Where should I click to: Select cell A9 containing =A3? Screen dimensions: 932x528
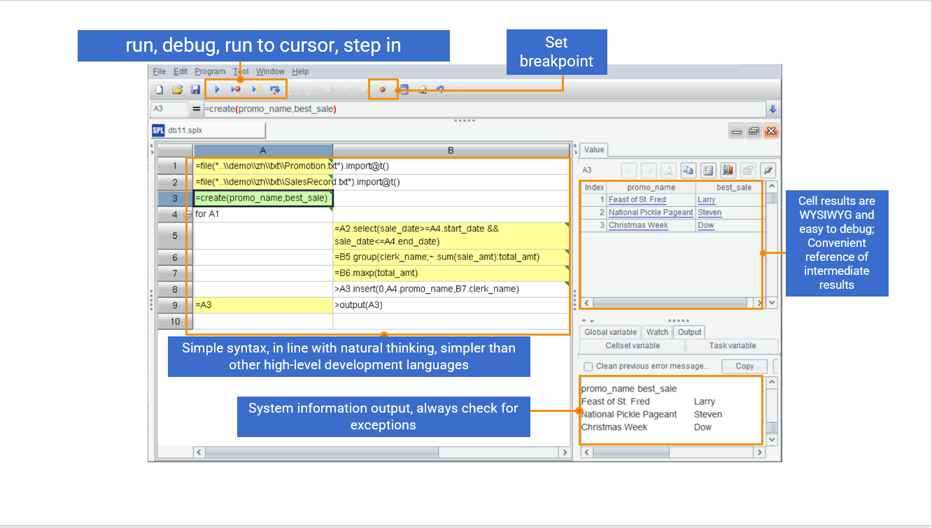coord(262,305)
